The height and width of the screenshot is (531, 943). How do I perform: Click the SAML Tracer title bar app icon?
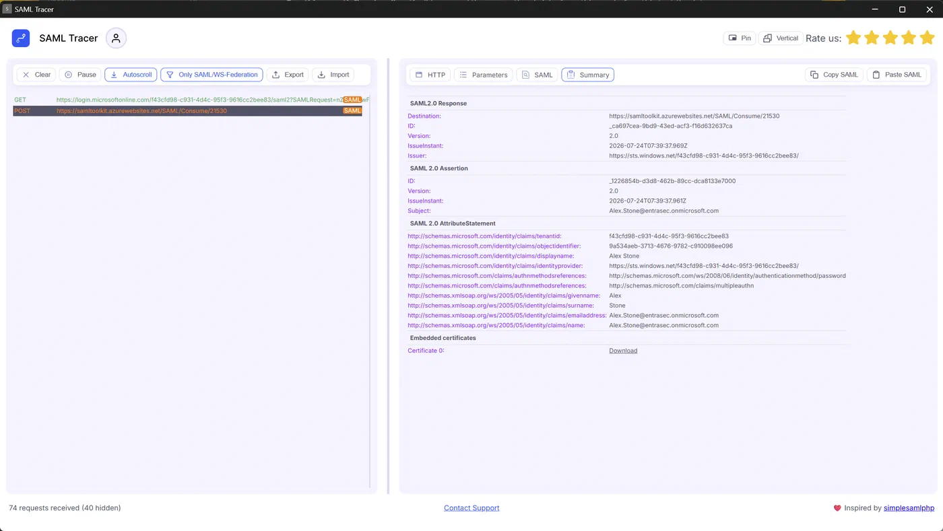point(7,9)
